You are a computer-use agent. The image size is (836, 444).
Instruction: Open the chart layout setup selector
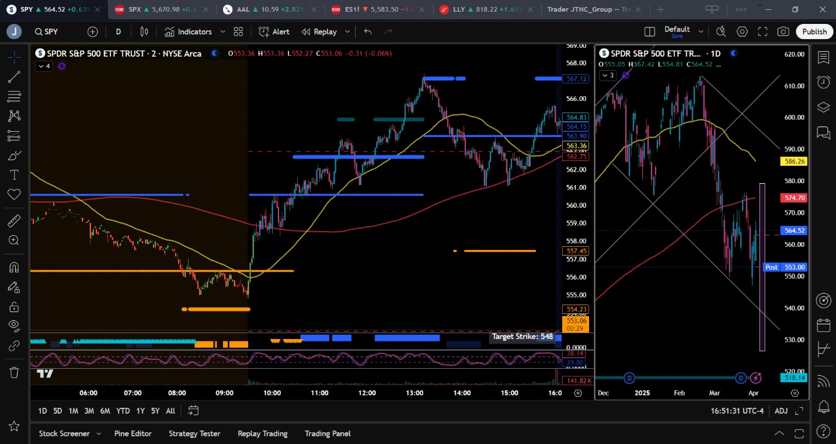(x=650, y=32)
